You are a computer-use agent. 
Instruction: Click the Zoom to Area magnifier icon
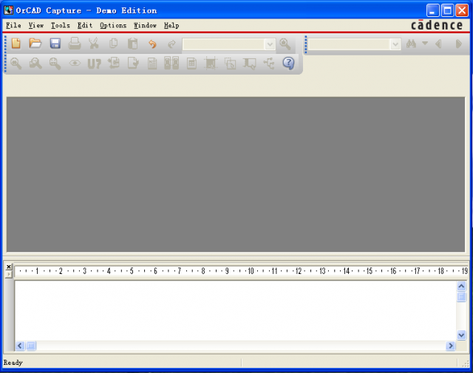point(55,64)
